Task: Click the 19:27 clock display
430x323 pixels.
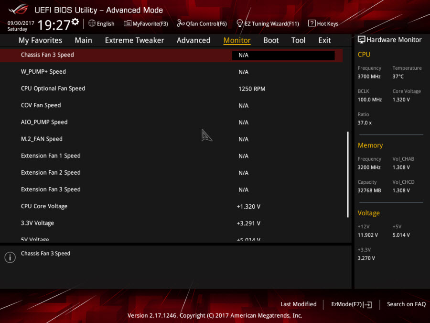Action: (54, 25)
